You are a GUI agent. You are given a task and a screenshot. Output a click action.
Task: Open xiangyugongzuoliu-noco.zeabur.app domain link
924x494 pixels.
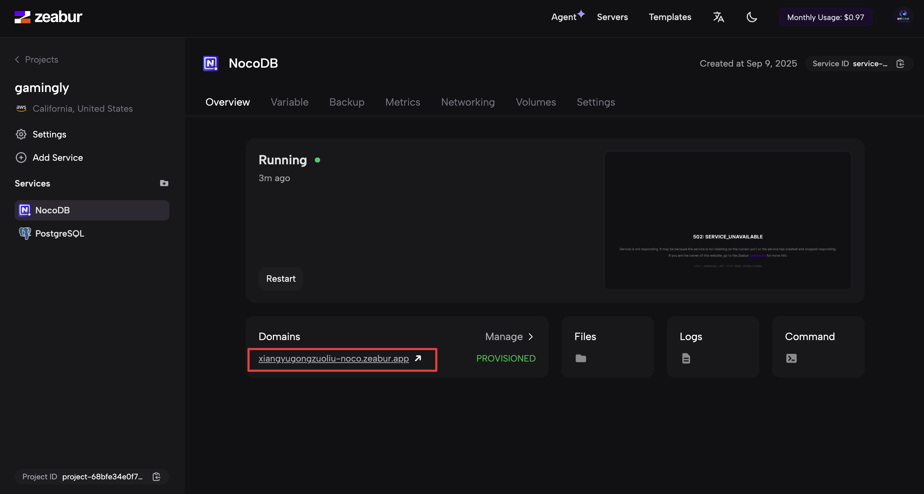pyautogui.click(x=333, y=358)
